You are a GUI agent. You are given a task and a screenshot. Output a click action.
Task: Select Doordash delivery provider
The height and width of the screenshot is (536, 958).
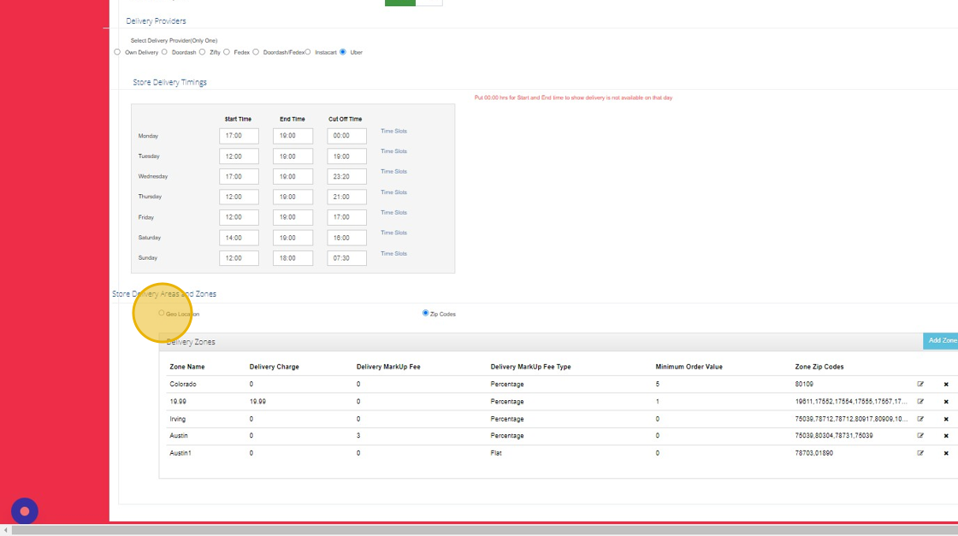click(x=164, y=52)
